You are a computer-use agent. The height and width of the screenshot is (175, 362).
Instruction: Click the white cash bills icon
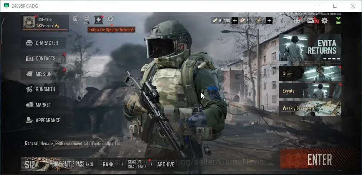tap(215, 21)
